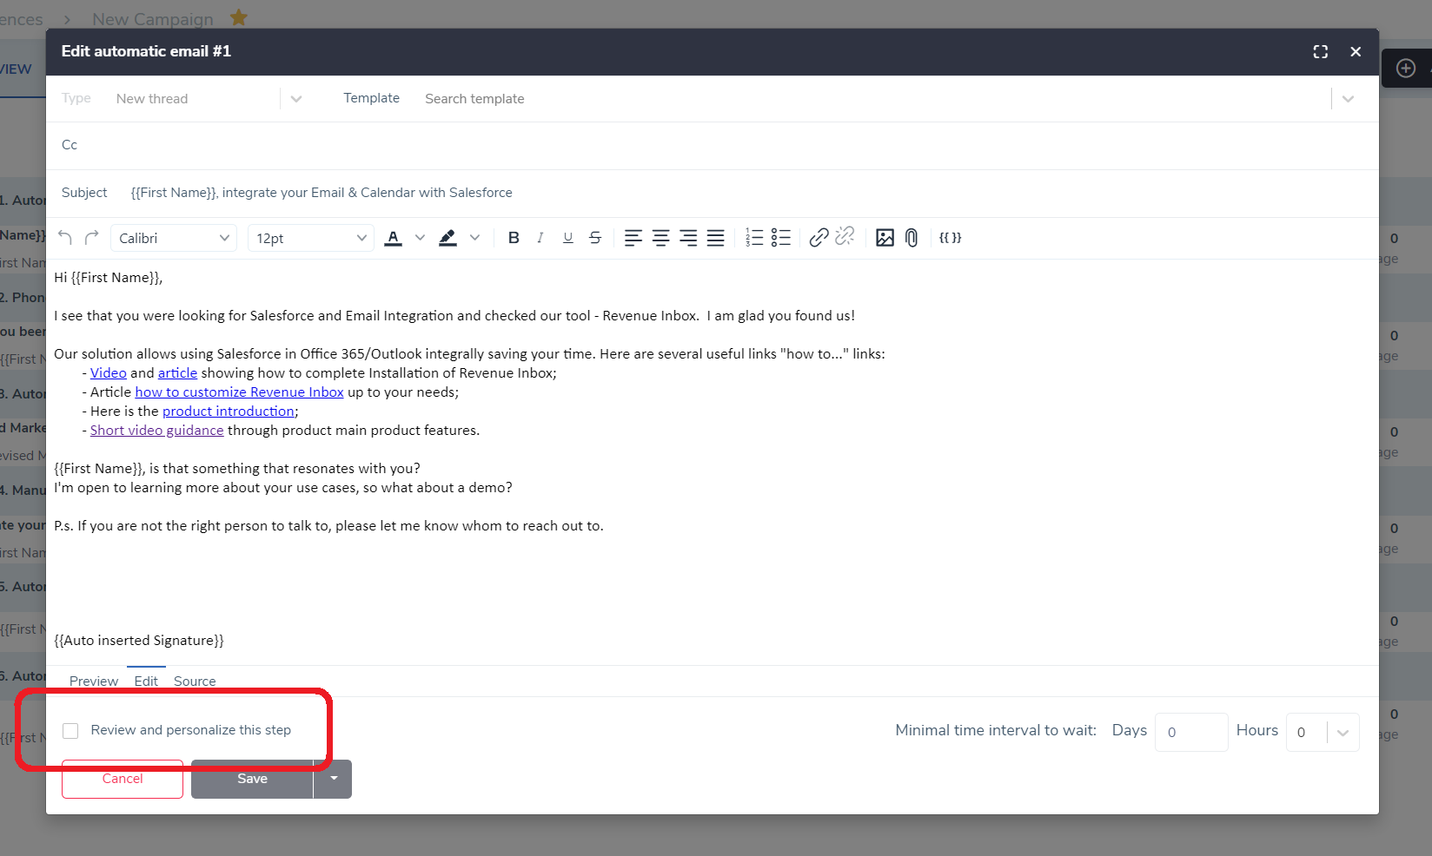1432x856 pixels.
Task: Align text right
Action: point(688,238)
